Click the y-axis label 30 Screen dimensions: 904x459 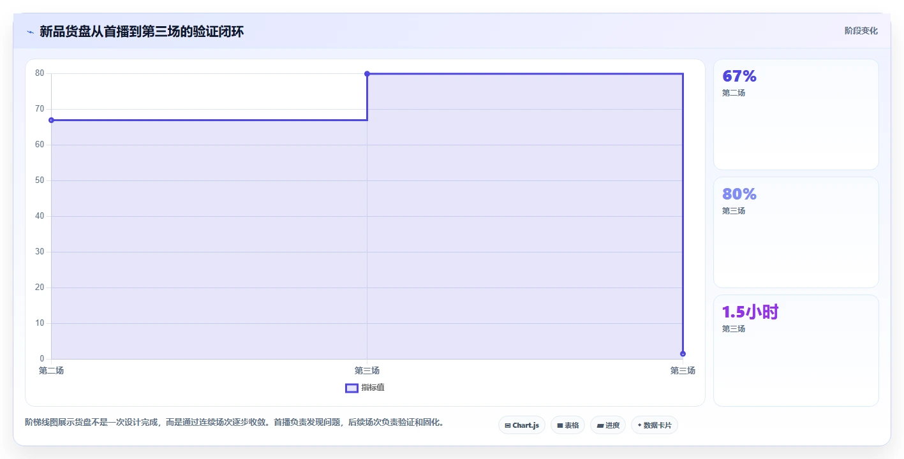[40, 252]
